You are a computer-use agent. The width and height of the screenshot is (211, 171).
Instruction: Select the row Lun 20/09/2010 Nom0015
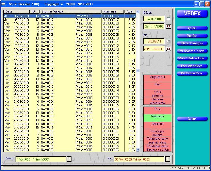70,94
